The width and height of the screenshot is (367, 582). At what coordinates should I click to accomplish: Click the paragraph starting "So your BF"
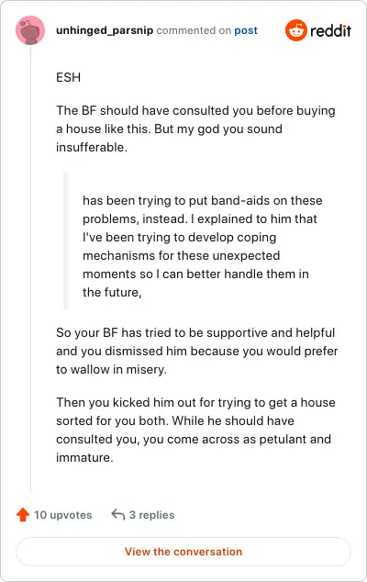click(197, 351)
